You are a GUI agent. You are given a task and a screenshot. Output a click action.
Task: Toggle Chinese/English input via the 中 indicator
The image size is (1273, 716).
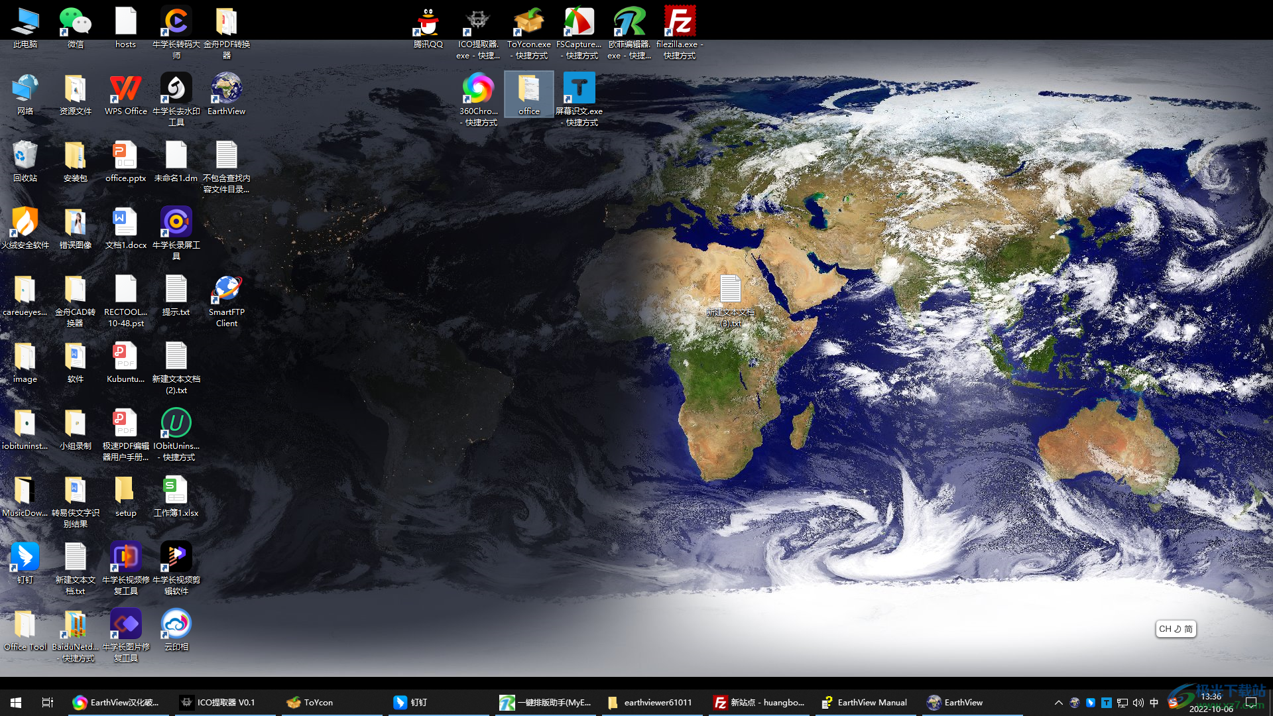tap(1154, 702)
